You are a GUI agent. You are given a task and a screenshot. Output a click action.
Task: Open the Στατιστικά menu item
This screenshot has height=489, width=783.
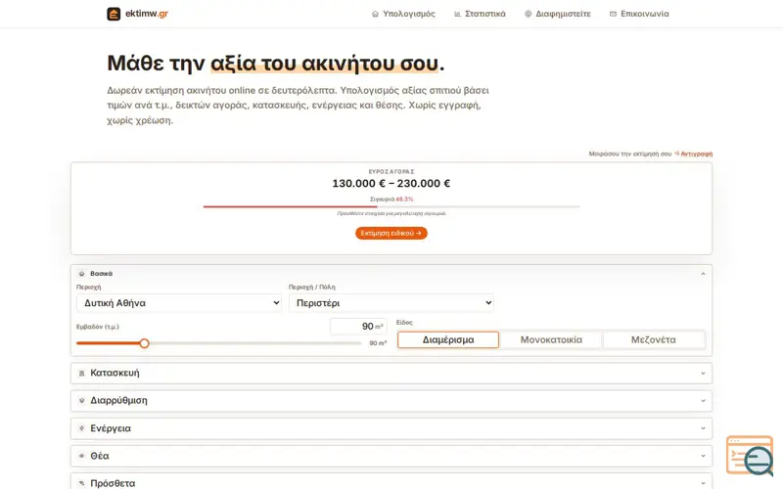point(480,14)
